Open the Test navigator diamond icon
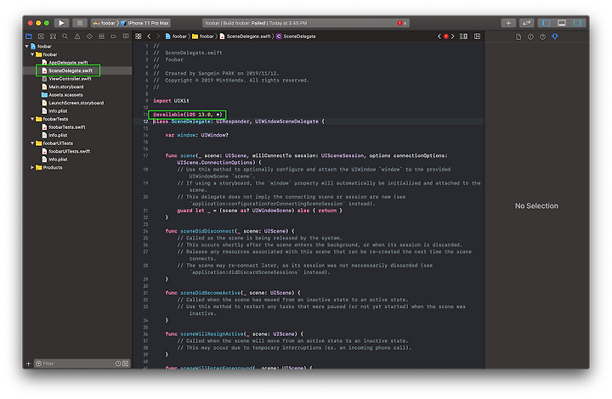 [x=89, y=37]
